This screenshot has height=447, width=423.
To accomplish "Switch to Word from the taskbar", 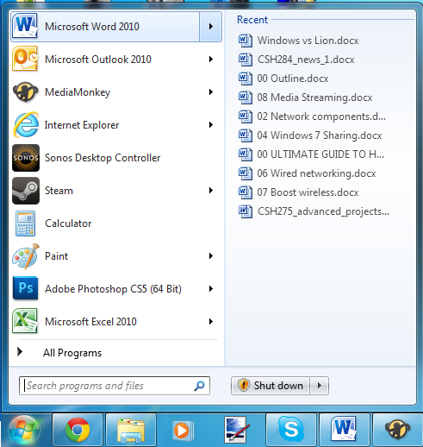I will click(x=345, y=430).
